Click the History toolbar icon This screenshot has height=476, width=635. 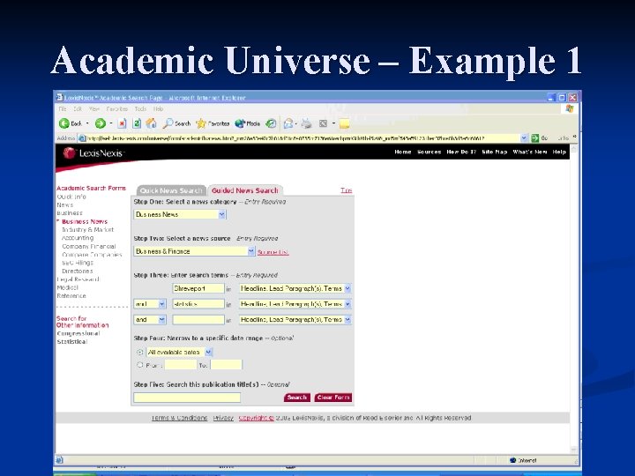pos(271,123)
